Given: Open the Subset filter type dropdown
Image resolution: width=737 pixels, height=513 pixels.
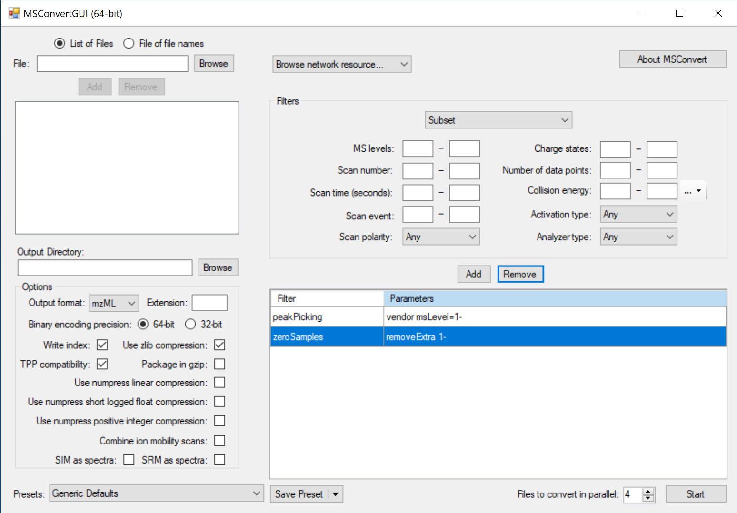Looking at the screenshot, I should pos(498,120).
